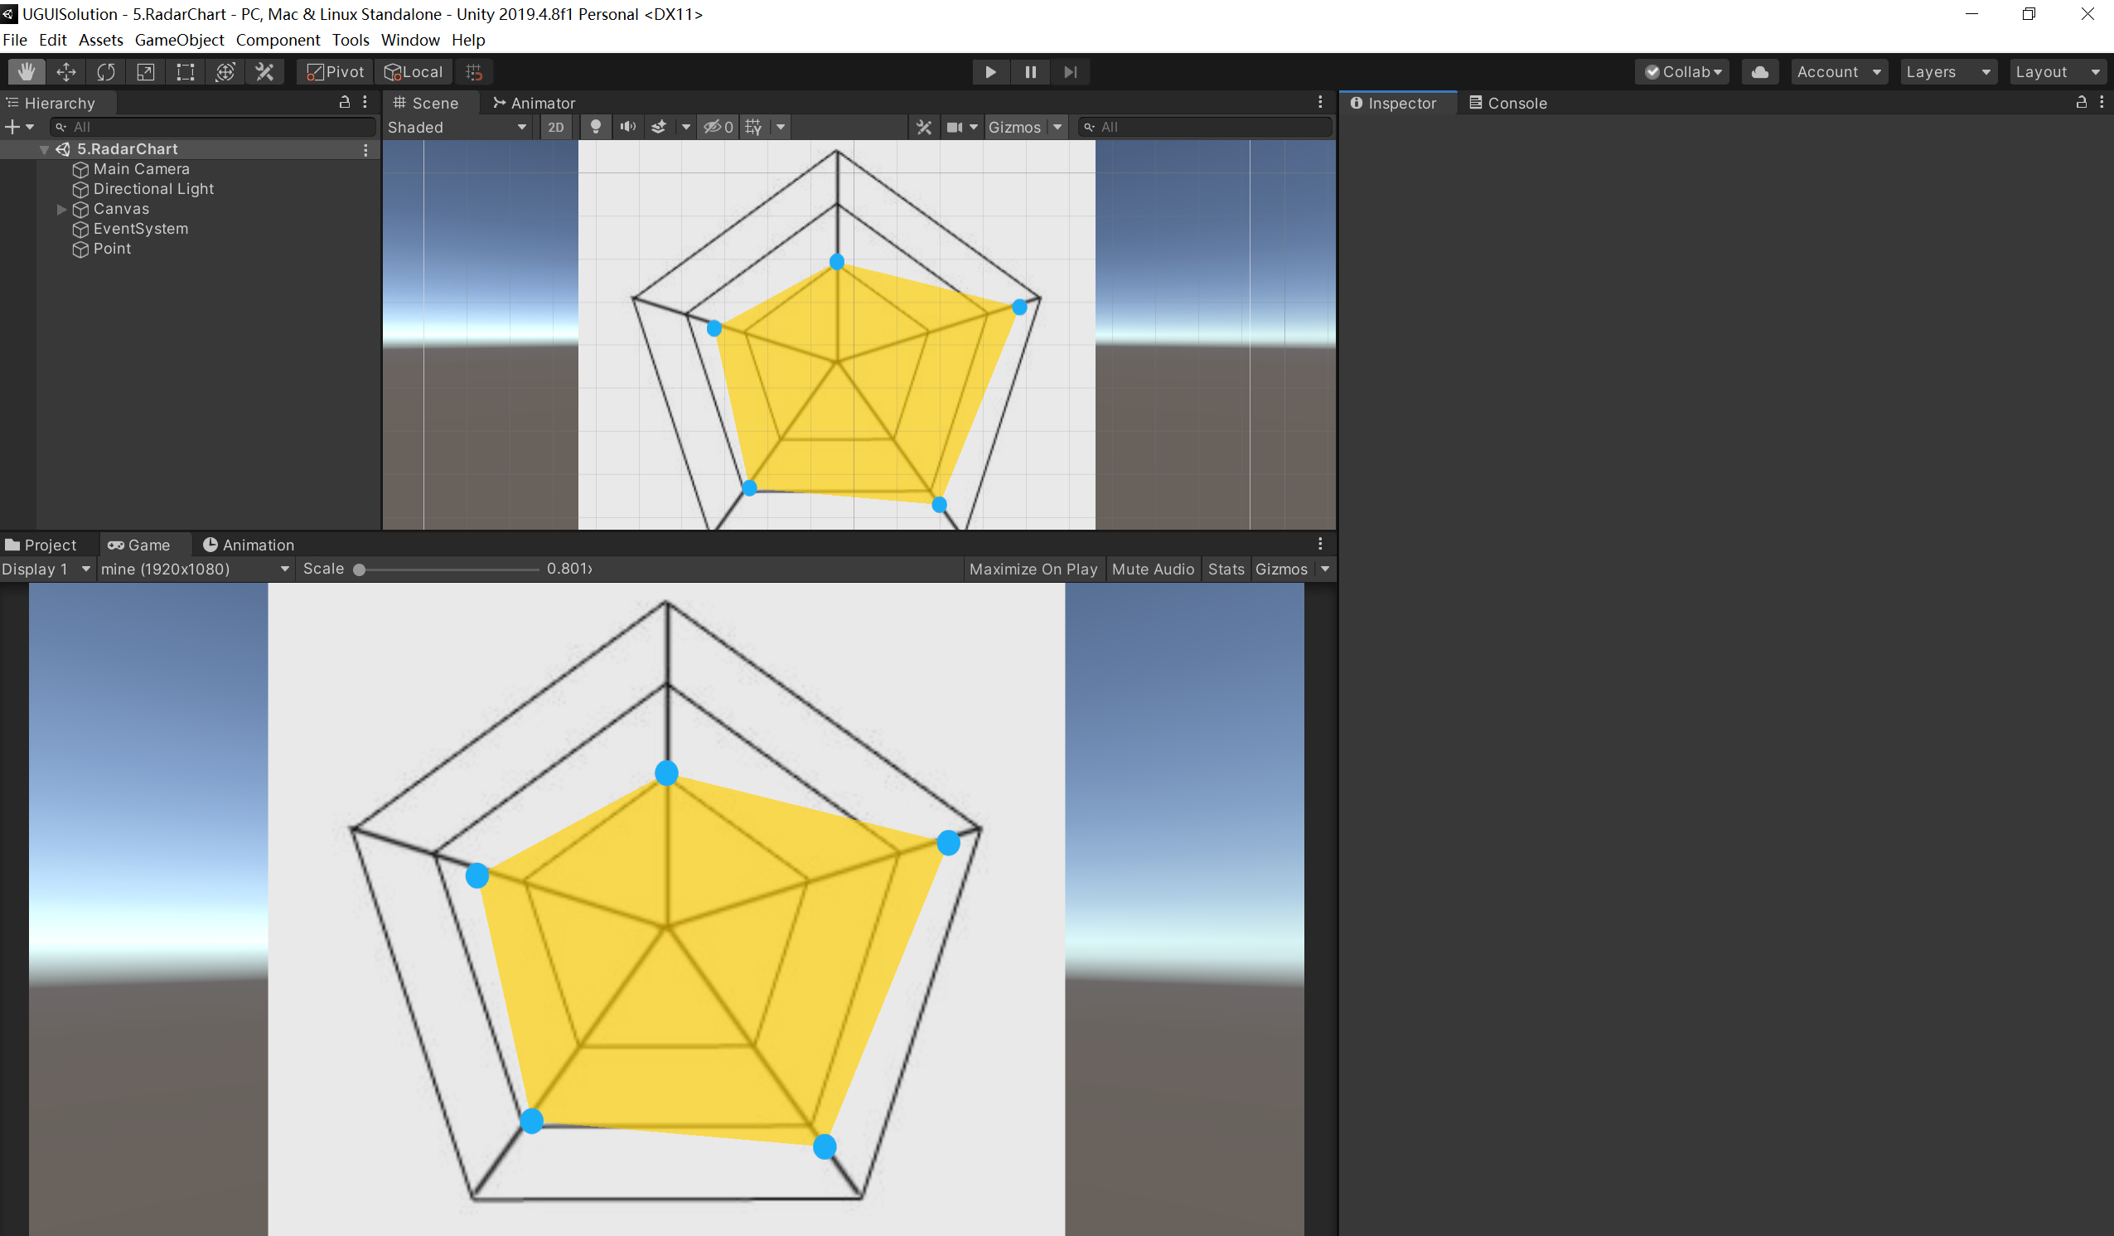The image size is (2114, 1236).
Task: Select the Rect Transform tool
Action: [x=186, y=72]
